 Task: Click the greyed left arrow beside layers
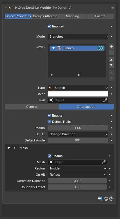coord(111,78)
